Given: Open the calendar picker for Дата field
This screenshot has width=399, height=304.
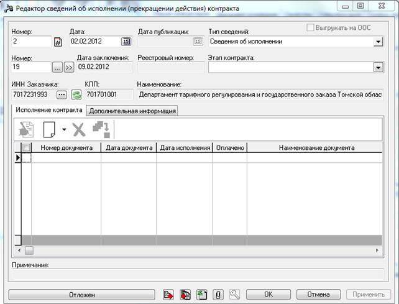Looking at the screenshot, I should pyautogui.click(x=126, y=42).
